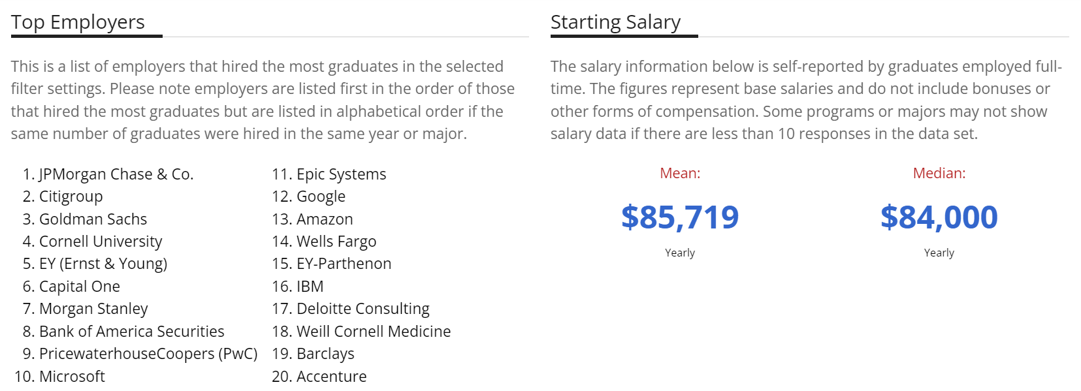Click the mean salary value $85,719

point(680,217)
